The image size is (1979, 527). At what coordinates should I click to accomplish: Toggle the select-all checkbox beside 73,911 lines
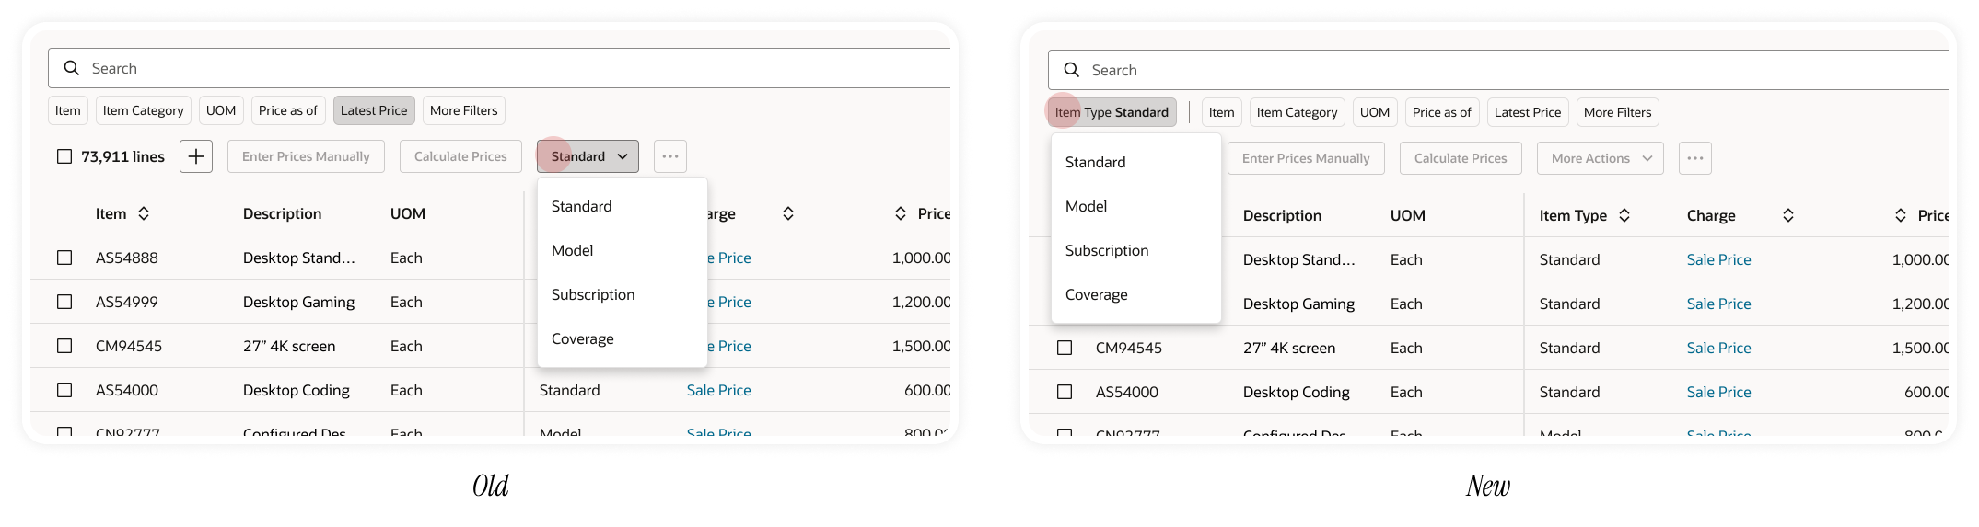[64, 156]
